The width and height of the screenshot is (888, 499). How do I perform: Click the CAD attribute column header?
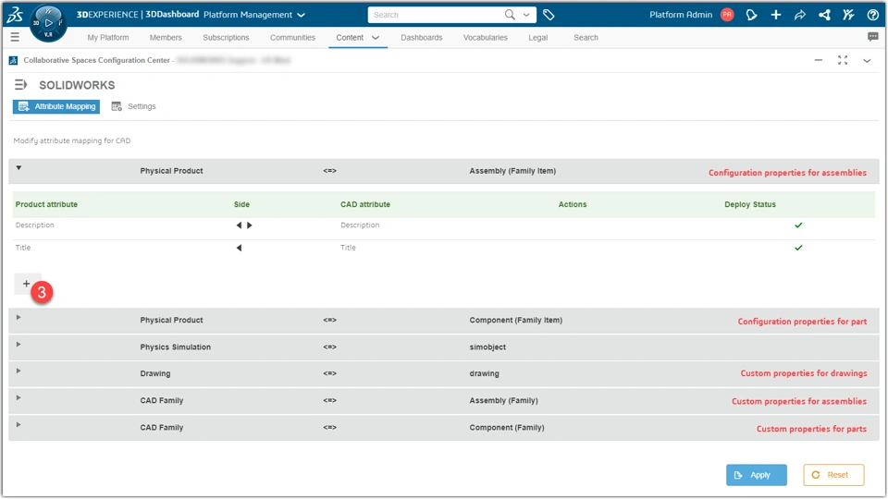[365, 204]
